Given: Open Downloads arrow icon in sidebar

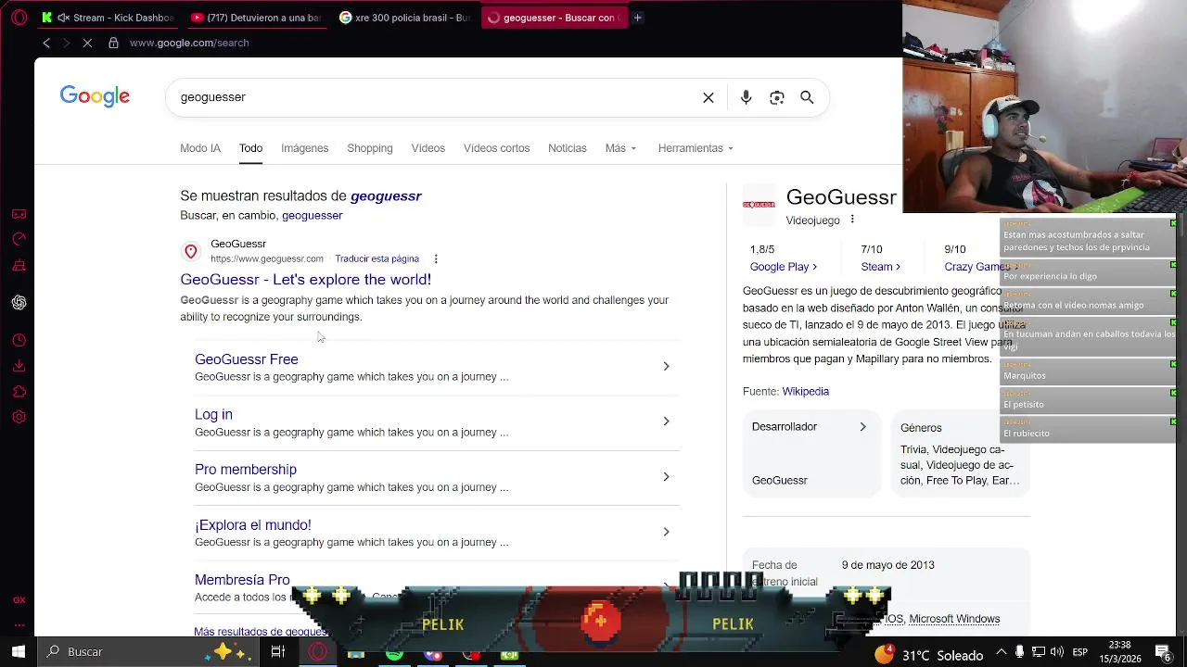Looking at the screenshot, I should [x=19, y=366].
